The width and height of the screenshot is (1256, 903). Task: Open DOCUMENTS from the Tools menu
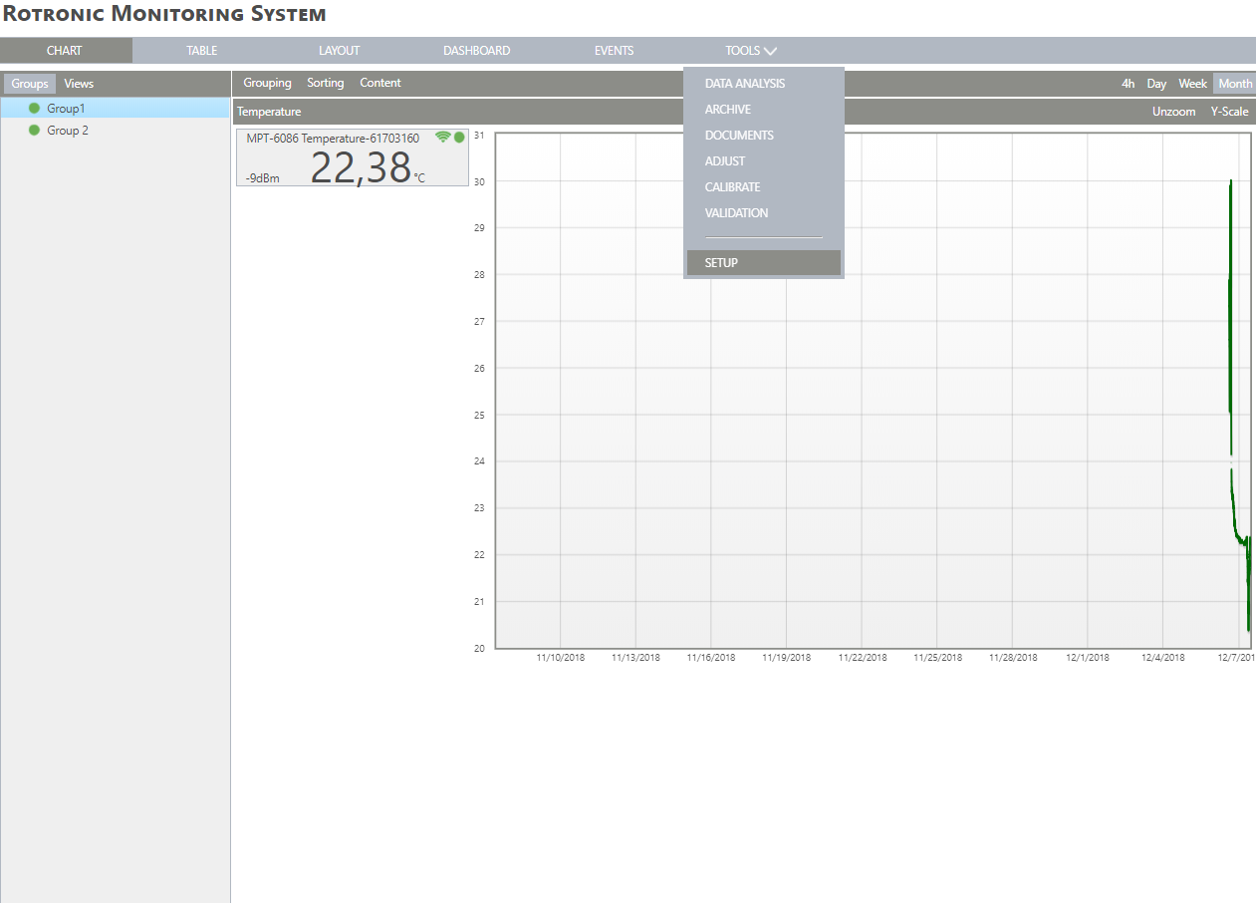pos(764,136)
